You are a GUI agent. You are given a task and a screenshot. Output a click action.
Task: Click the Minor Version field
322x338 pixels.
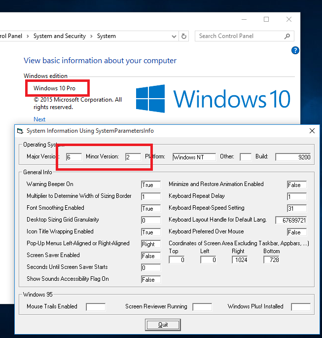[133, 157]
